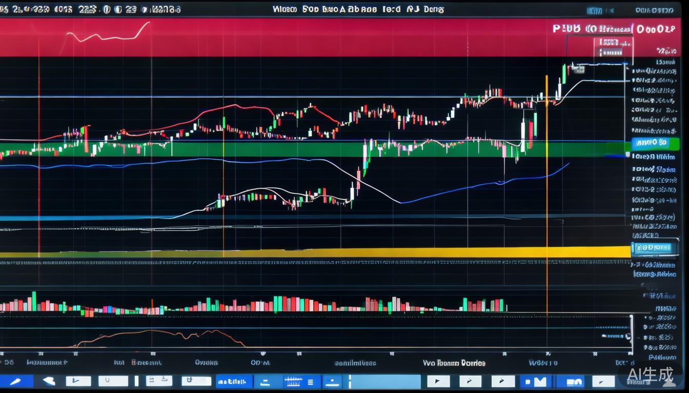Open the three-line menu icon in bottom toolbar
The image size is (689, 393).
click(311, 382)
